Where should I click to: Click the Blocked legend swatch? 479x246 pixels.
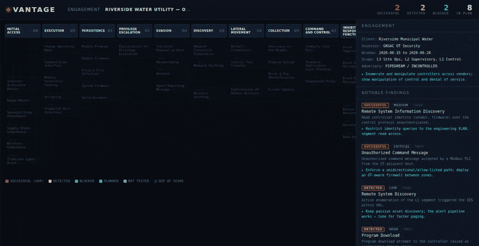[x=76, y=181]
